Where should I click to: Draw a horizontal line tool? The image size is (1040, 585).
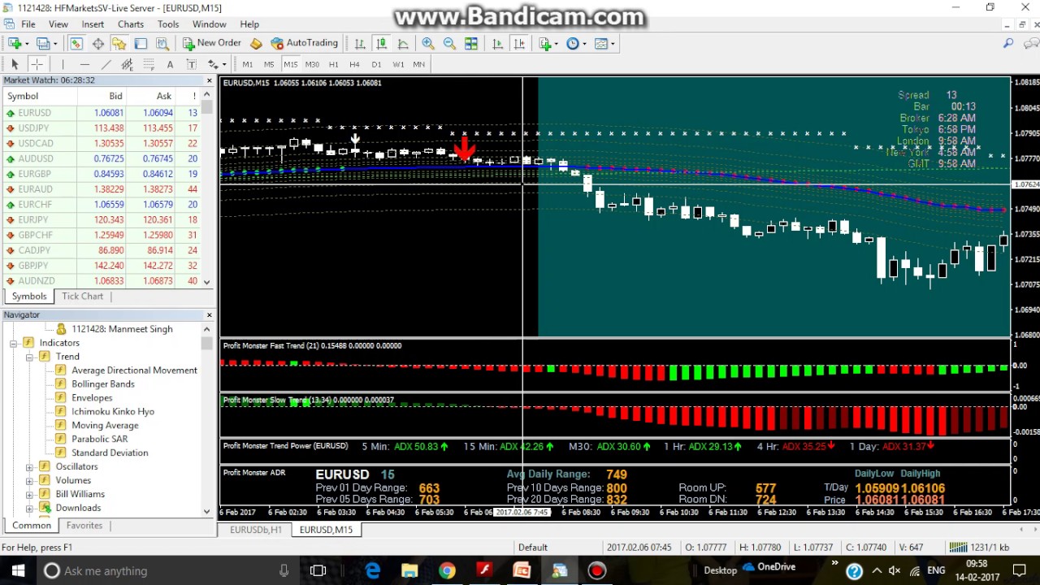coord(84,64)
